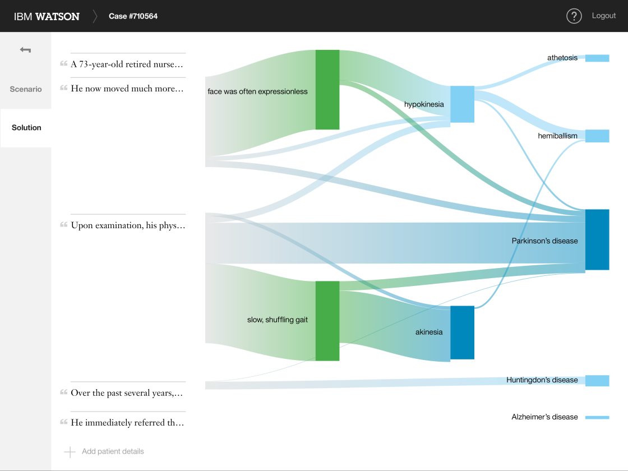
Task: Open excerpt 'A 73-year-old retired nurse…'
Action: 127,64
